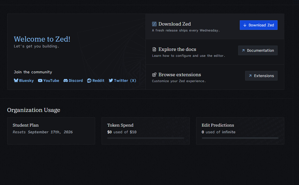299x185 pixels.
Task: Follow the Bluesky community link
Action: tap(26, 81)
